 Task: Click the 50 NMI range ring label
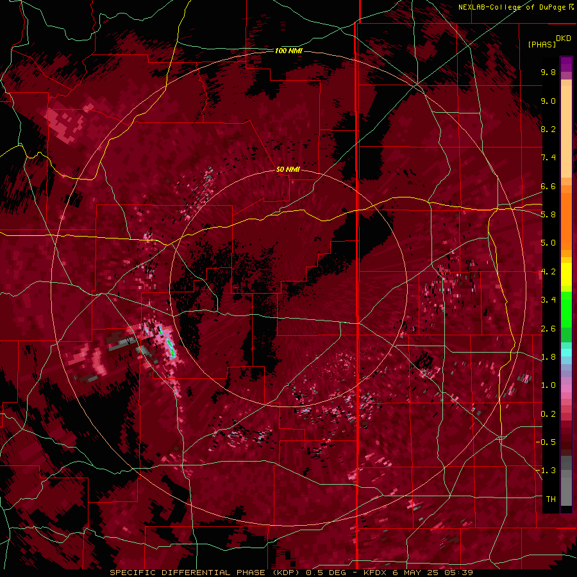coord(288,169)
